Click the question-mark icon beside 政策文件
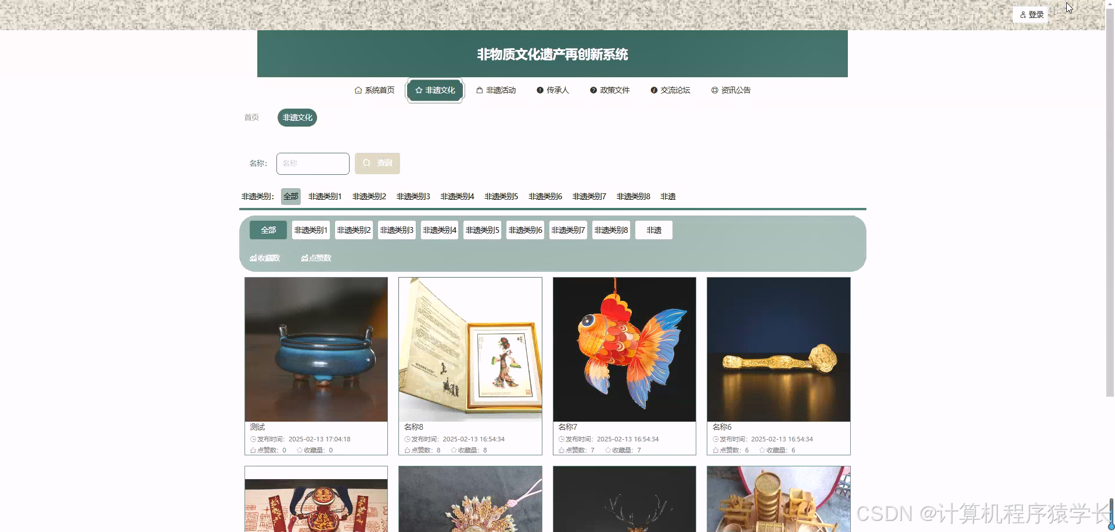This screenshot has width=1115, height=532. (592, 90)
